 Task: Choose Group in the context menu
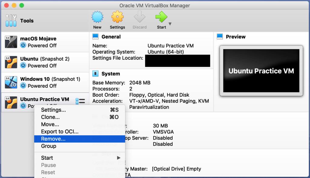click(x=80, y=146)
